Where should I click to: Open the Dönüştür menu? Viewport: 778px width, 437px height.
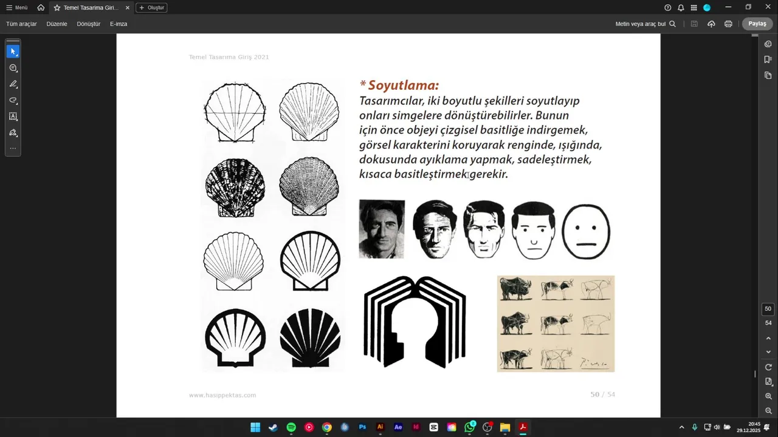pyautogui.click(x=89, y=24)
